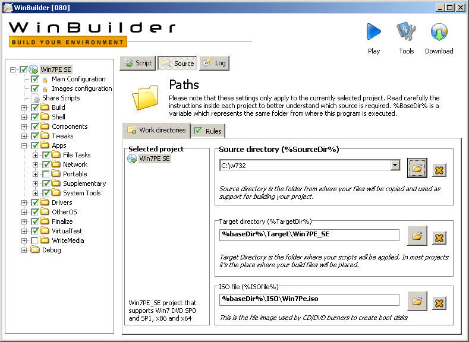Viewport: 469px width, 342px height.
Task: Open the Log tab
Action: tap(214, 63)
